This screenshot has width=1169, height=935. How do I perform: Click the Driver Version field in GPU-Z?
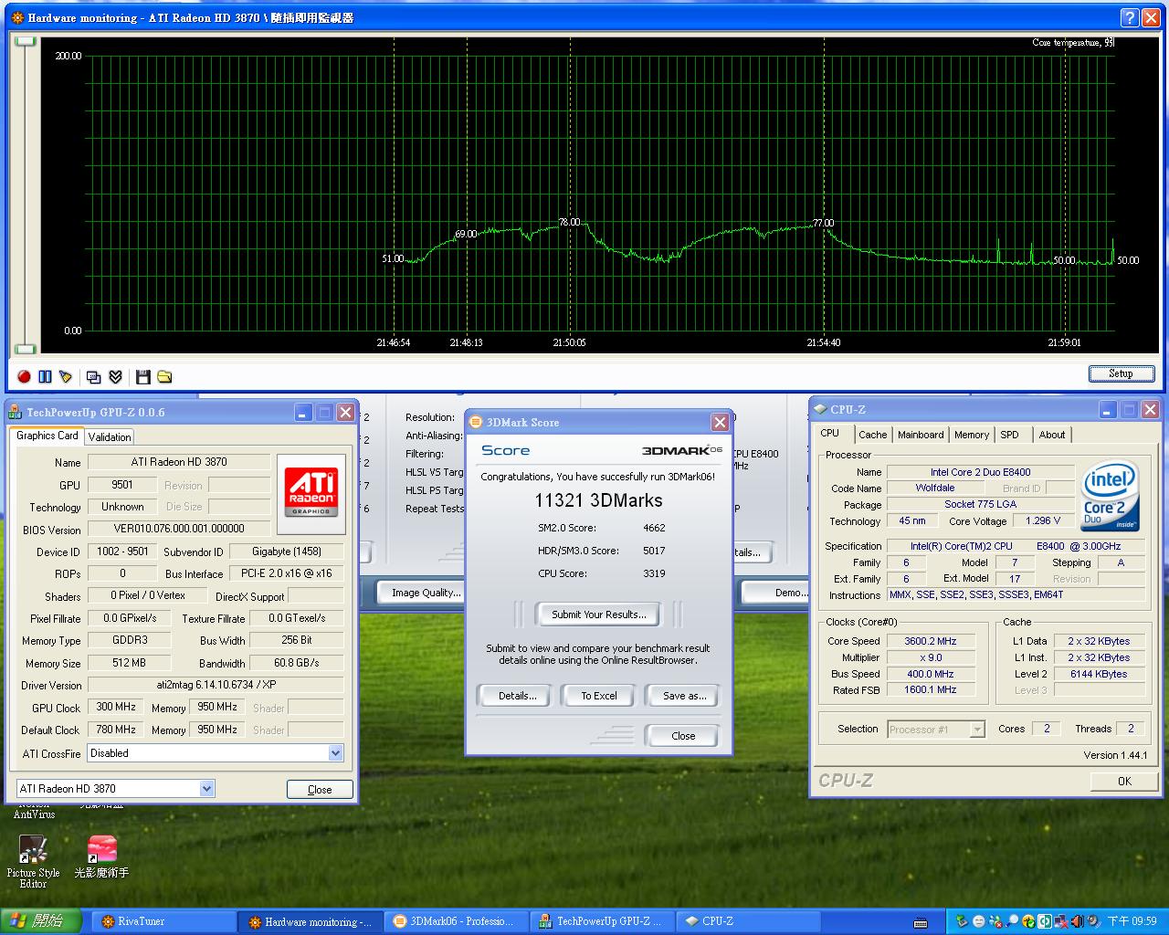(216, 685)
